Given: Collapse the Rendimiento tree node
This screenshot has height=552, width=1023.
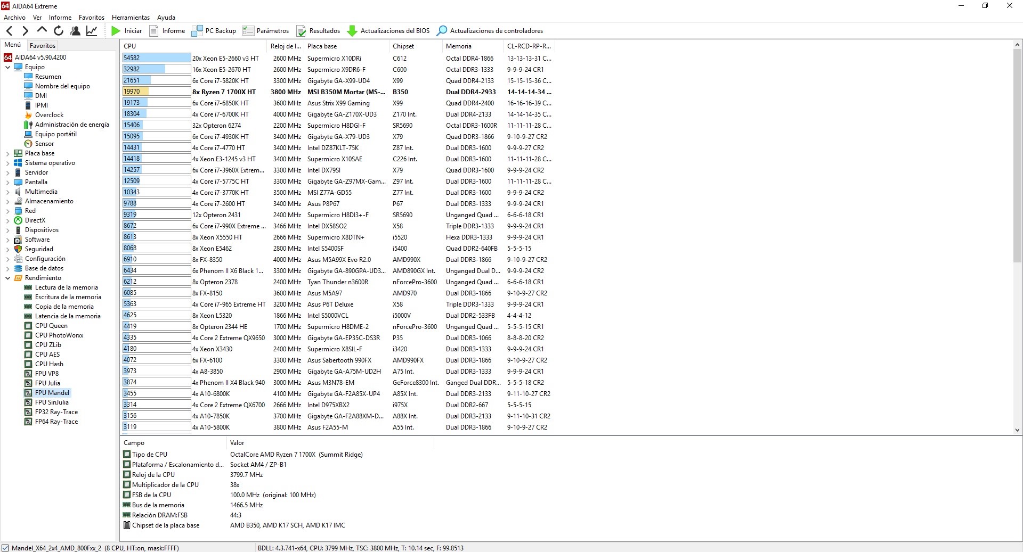Looking at the screenshot, I should coord(7,278).
